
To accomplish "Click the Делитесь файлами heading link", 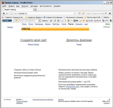I will (79, 40).
